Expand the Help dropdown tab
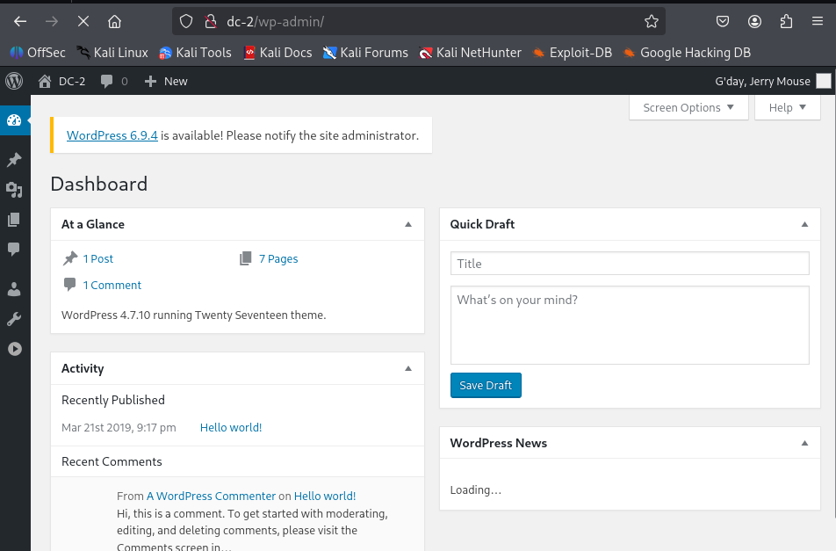836x551 pixels. 787,107
